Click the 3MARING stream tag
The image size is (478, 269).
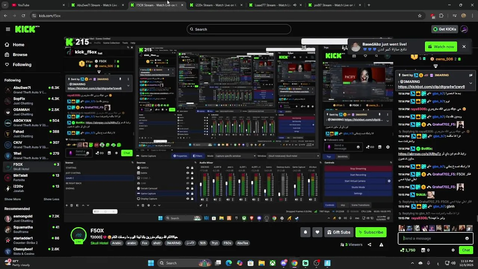tap(173, 243)
